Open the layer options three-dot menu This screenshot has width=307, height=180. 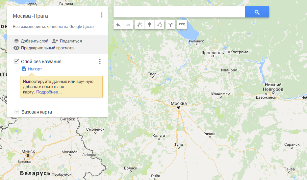100,62
